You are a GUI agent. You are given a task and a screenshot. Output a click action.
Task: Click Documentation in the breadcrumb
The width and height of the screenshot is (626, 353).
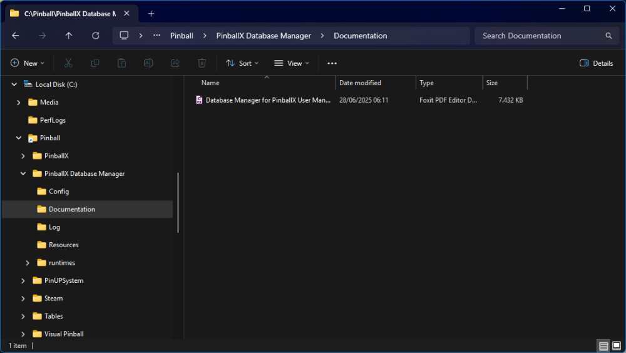pyautogui.click(x=360, y=36)
